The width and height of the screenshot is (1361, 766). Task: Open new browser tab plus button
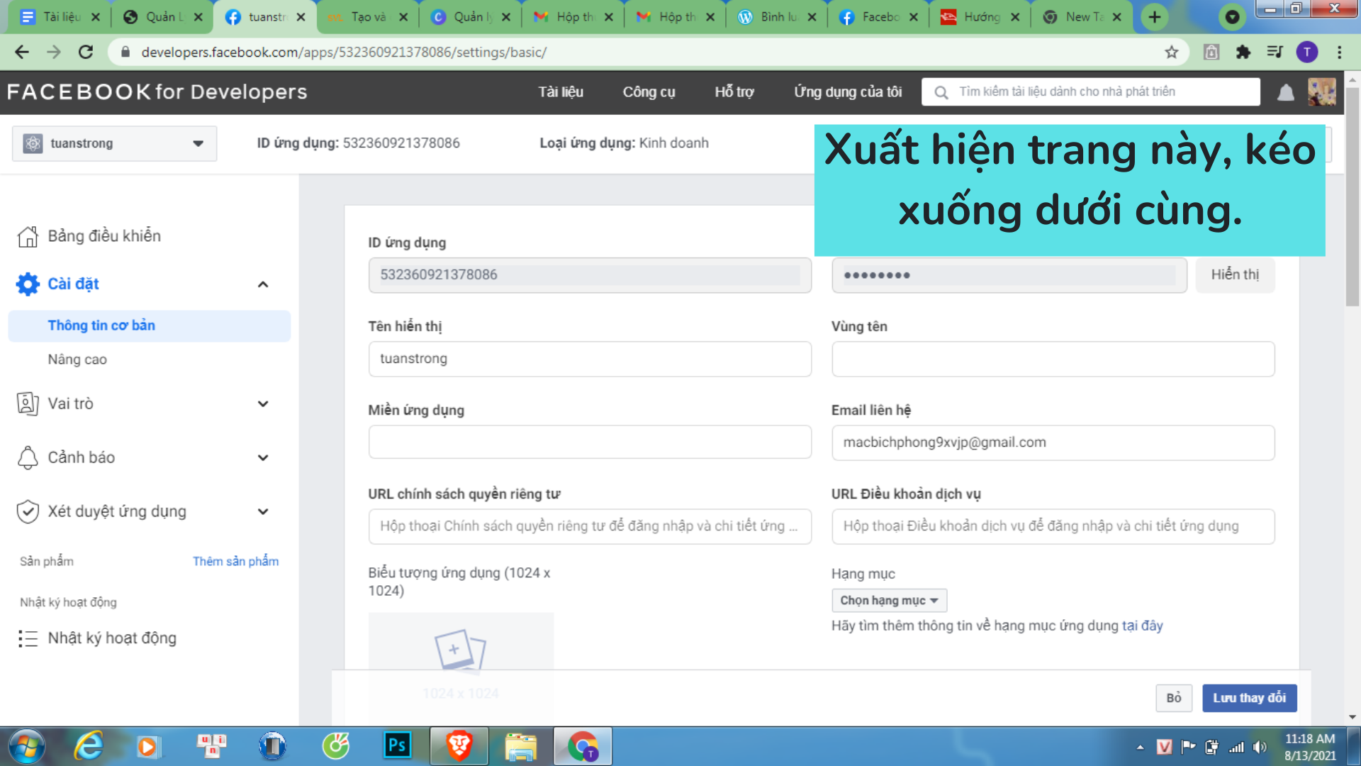pos(1155,17)
